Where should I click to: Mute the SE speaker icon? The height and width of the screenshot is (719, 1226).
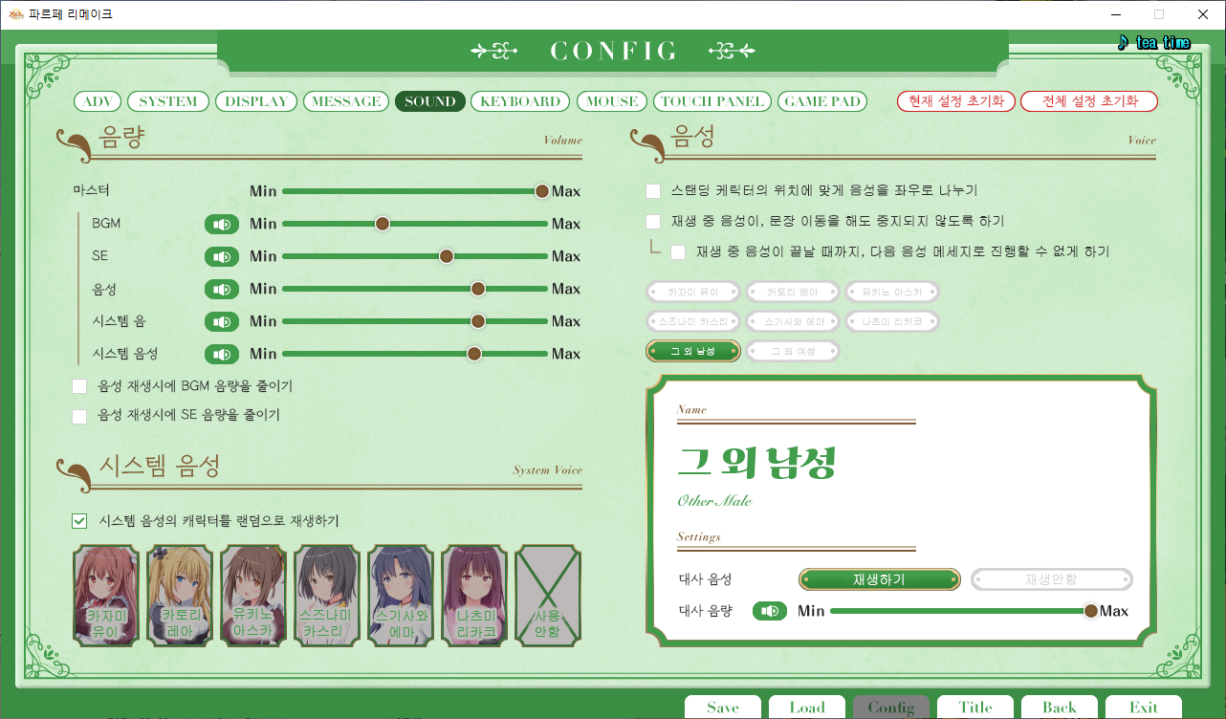(222, 256)
